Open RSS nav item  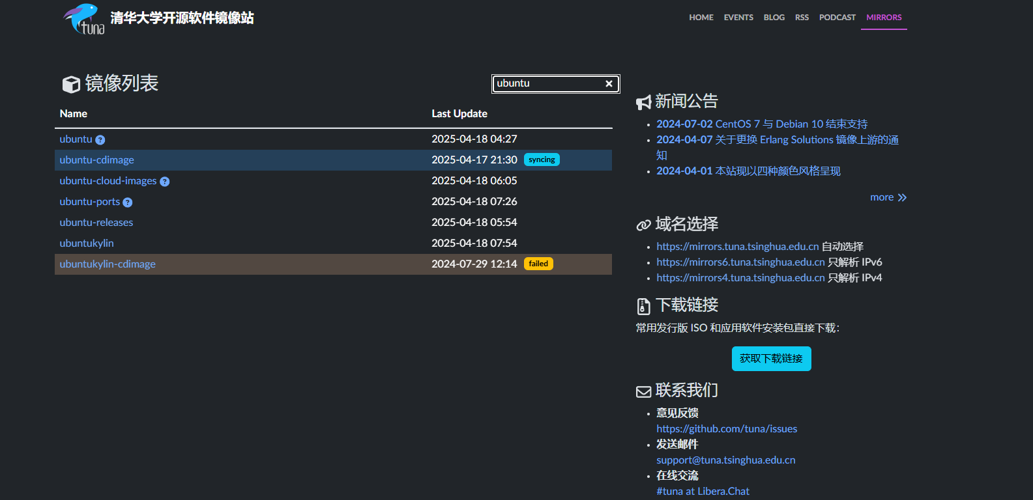click(x=802, y=18)
